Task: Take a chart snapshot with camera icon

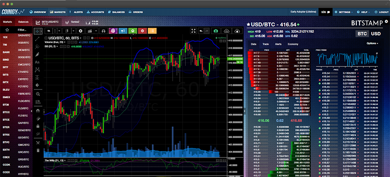Action: (216, 31)
